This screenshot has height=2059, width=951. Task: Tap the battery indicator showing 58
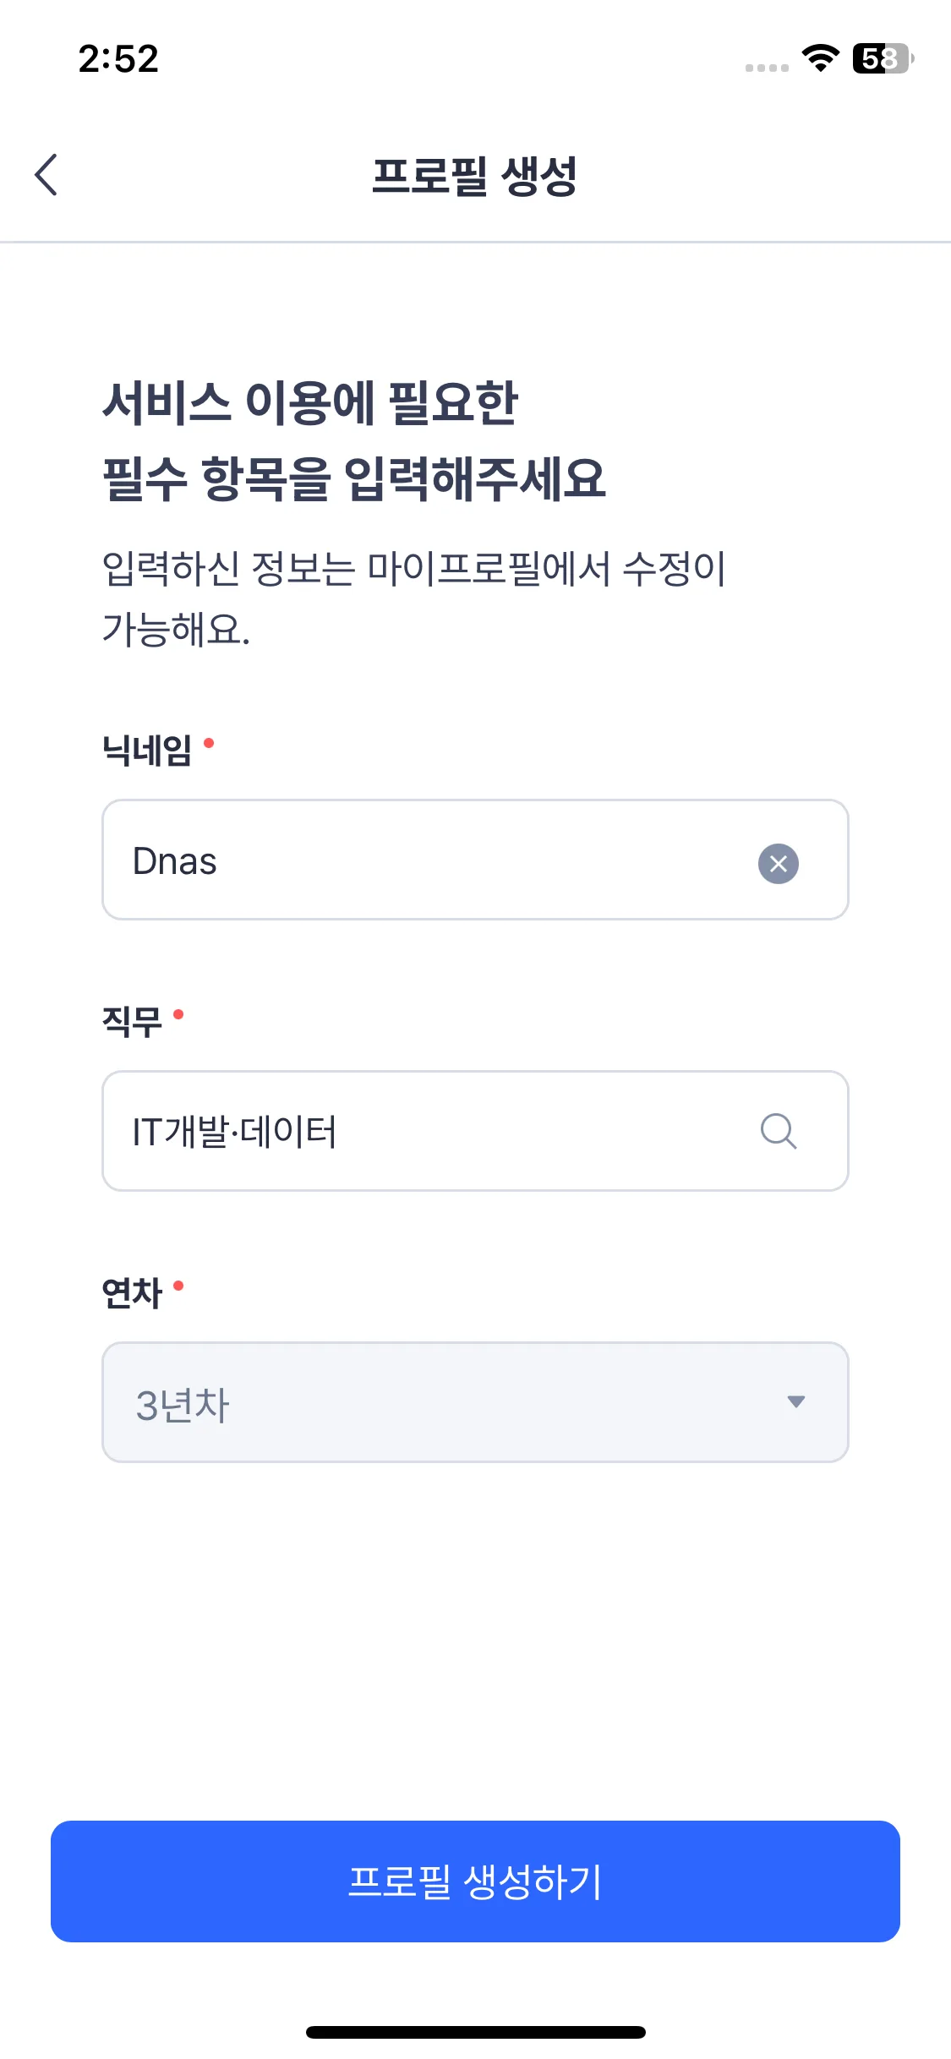tap(882, 58)
